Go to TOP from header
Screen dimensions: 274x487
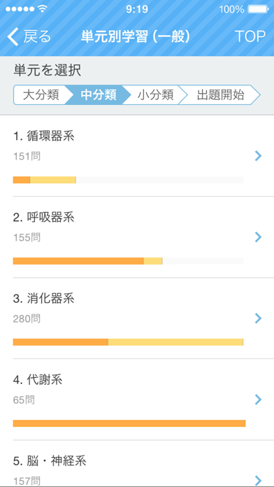pos(250,36)
